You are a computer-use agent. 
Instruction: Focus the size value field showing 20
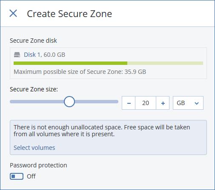[x=146, y=103]
